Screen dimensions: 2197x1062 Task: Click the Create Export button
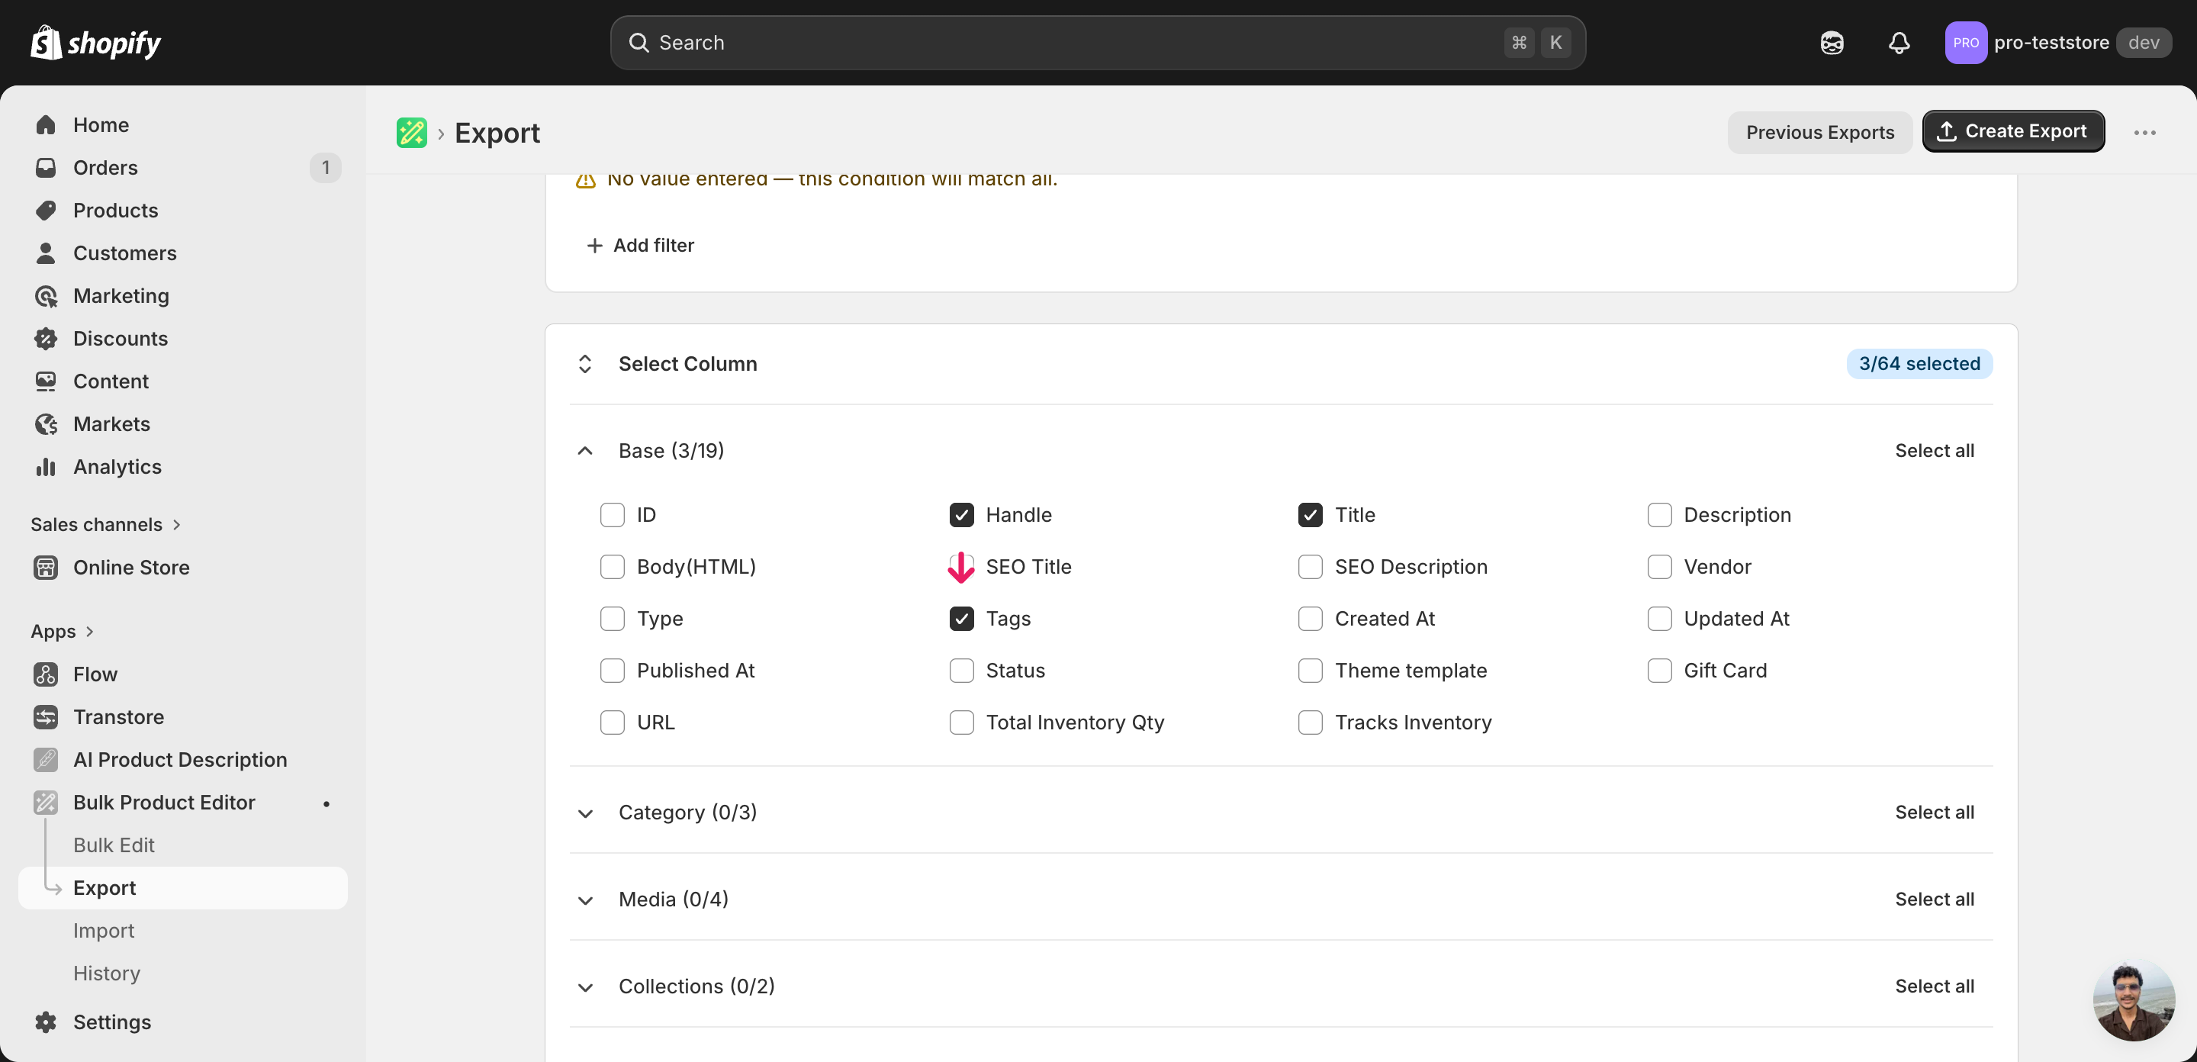tap(2013, 131)
